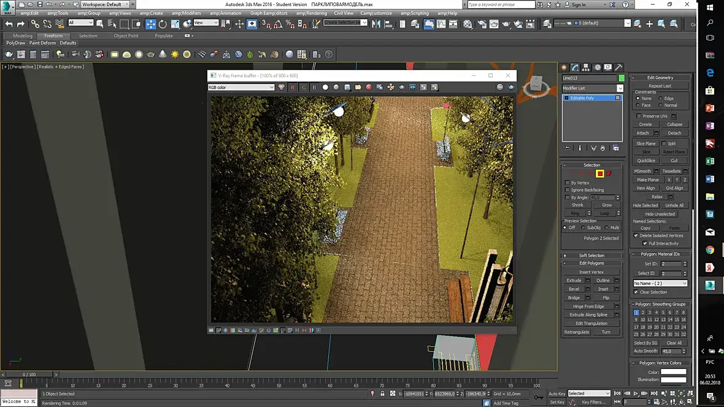Switch to the Object Paint ribbon tab

pos(126,36)
